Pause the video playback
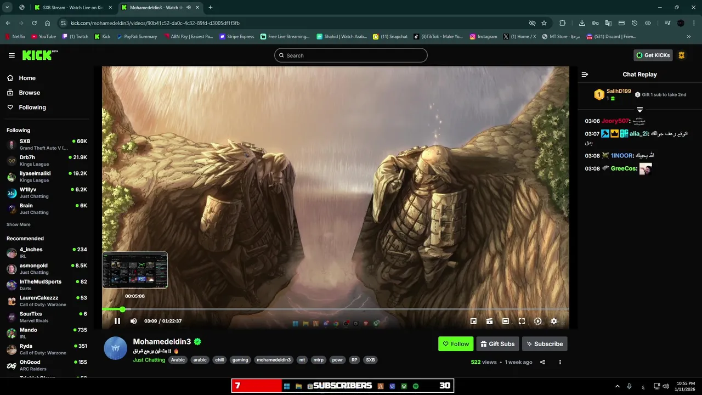This screenshot has height=395, width=702. (x=117, y=321)
